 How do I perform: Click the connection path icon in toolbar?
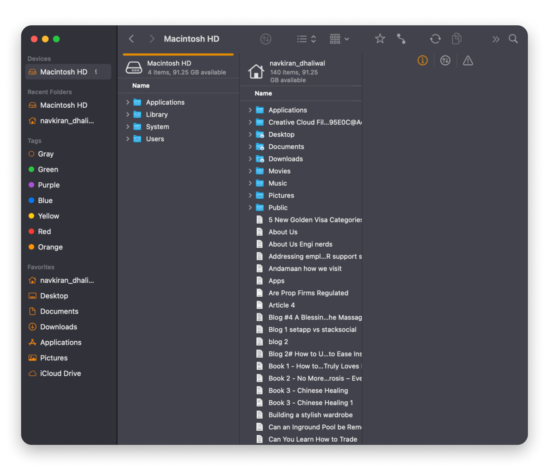[401, 39]
